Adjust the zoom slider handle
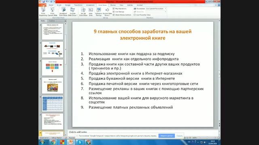 pos(207,138)
